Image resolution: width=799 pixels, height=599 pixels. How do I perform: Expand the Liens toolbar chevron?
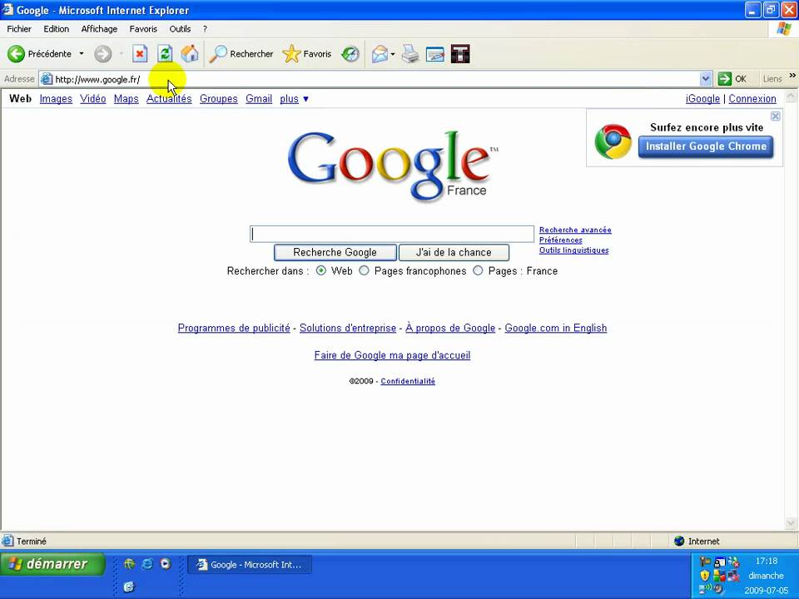(x=792, y=76)
